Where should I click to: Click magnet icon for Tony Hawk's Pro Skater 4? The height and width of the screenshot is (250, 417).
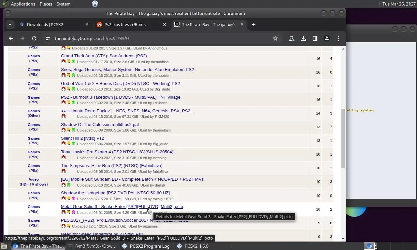(x=64, y=158)
